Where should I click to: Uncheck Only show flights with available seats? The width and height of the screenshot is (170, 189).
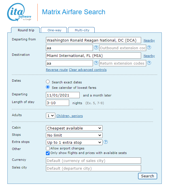(48, 153)
